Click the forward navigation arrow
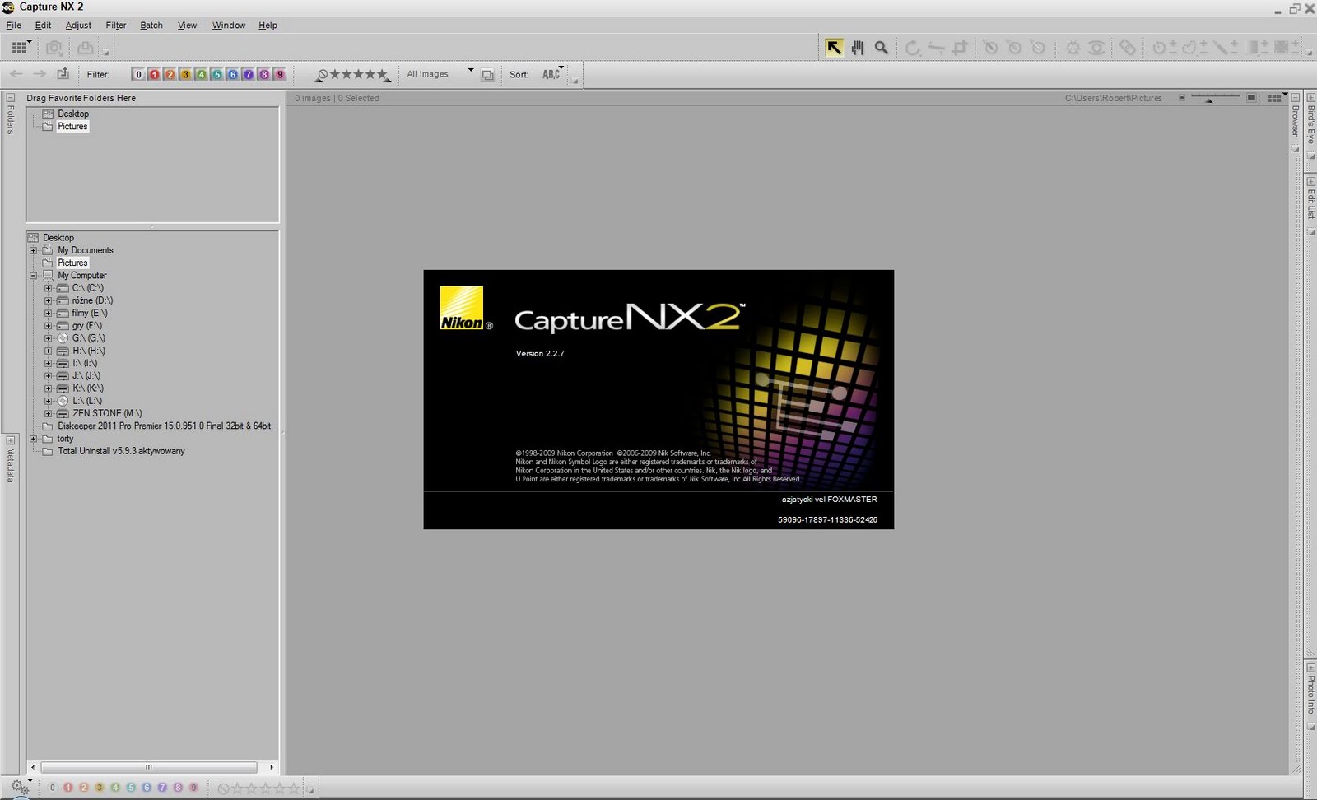 40,74
